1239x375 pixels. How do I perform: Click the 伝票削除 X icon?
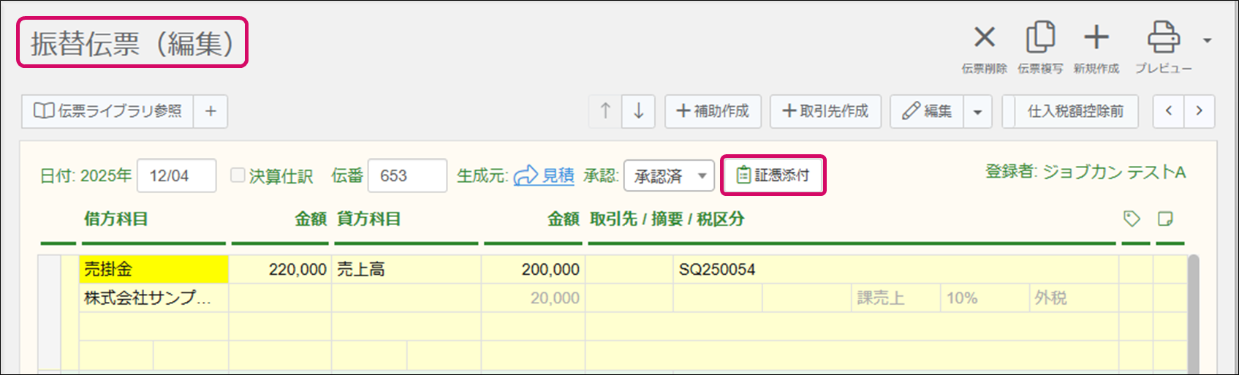pos(984,38)
